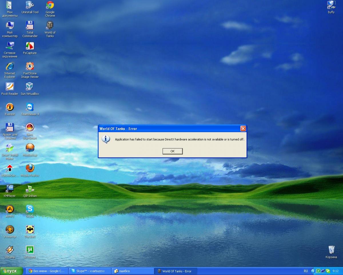Select the Корзина recycle bin icon
The image size is (343, 275).
[x=331, y=252]
